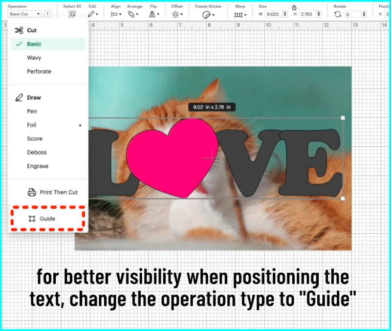The image size is (391, 331).
Task: Open the Edit pencil tool
Action: point(91,14)
